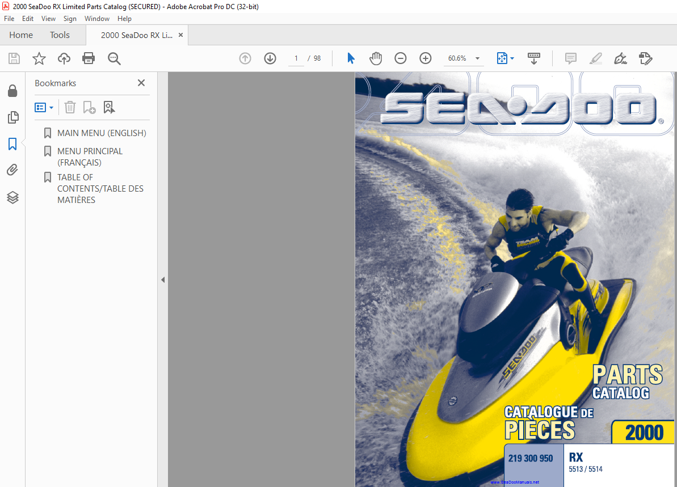Find current bookmark icon

[109, 107]
